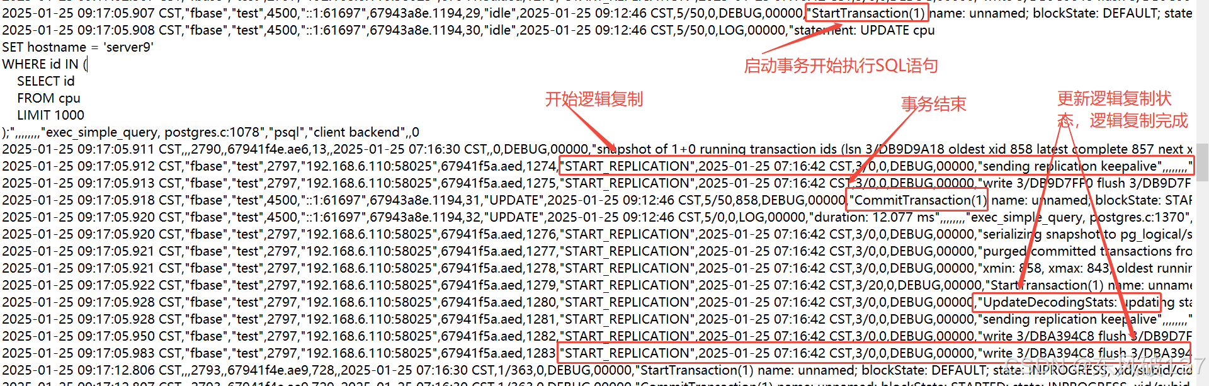Viewport: 1209px width, 386px height.
Task: Click the "FROM cpu" line
Action: 48,98
